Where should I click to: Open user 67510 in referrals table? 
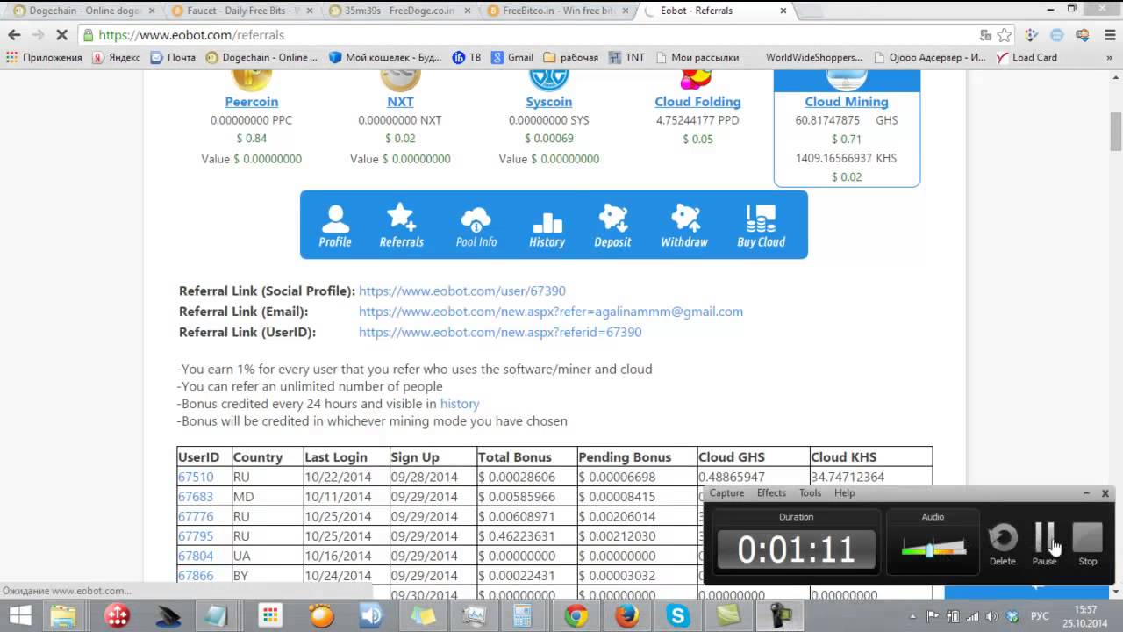click(x=196, y=478)
